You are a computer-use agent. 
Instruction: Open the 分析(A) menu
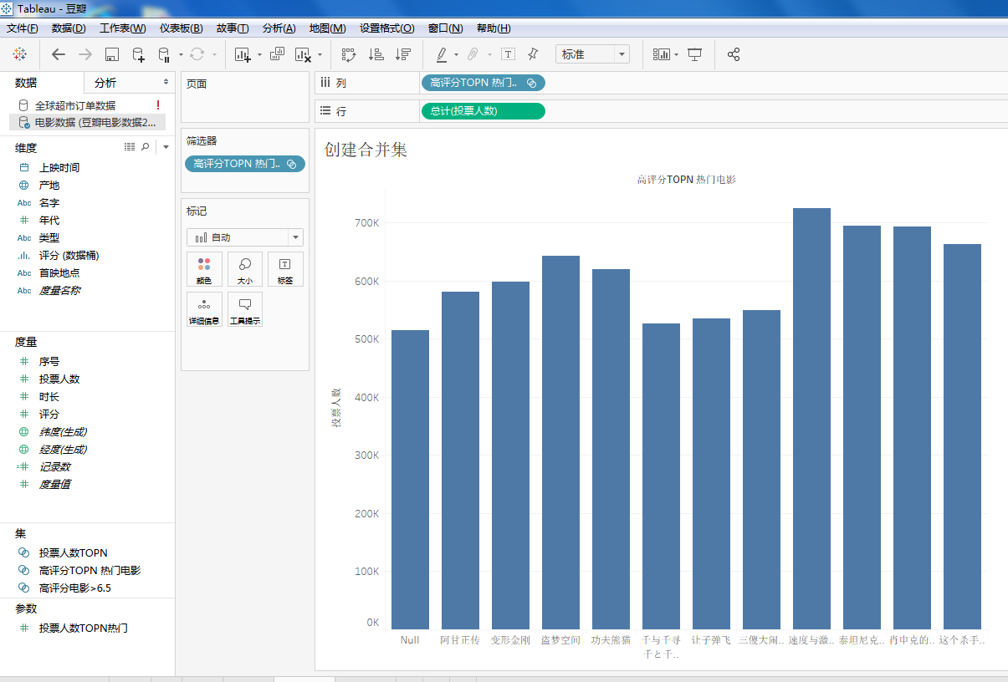pyautogui.click(x=279, y=28)
